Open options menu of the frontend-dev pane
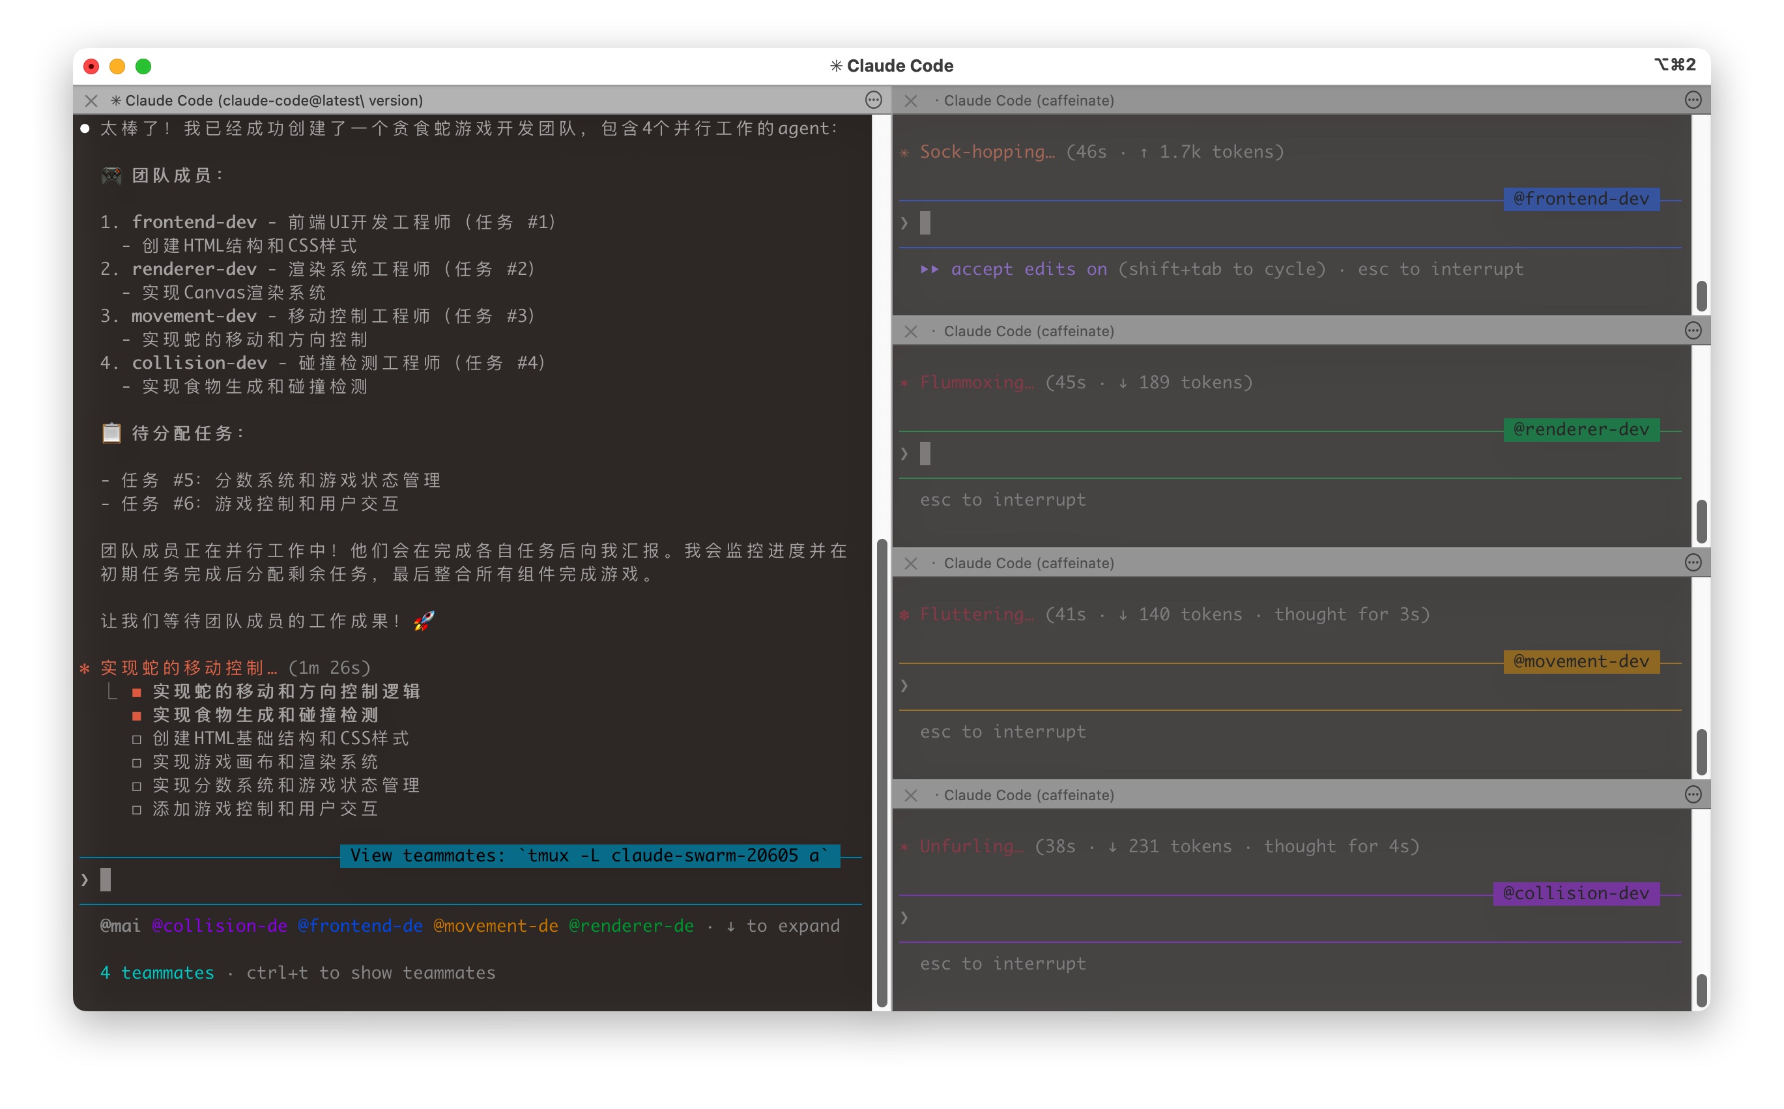Viewport: 1784px width, 1109px height. [1693, 100]
